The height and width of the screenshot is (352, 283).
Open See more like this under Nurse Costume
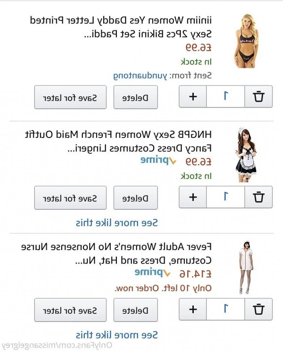[x=117, y=335]
